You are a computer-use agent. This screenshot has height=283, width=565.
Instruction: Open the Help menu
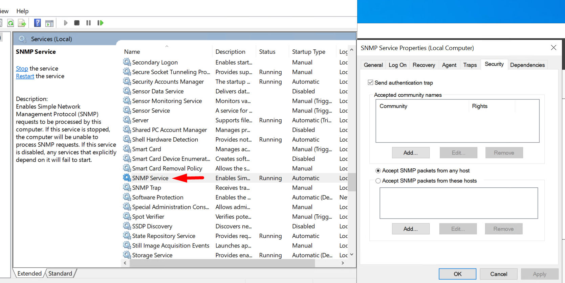tap(22, 11)
